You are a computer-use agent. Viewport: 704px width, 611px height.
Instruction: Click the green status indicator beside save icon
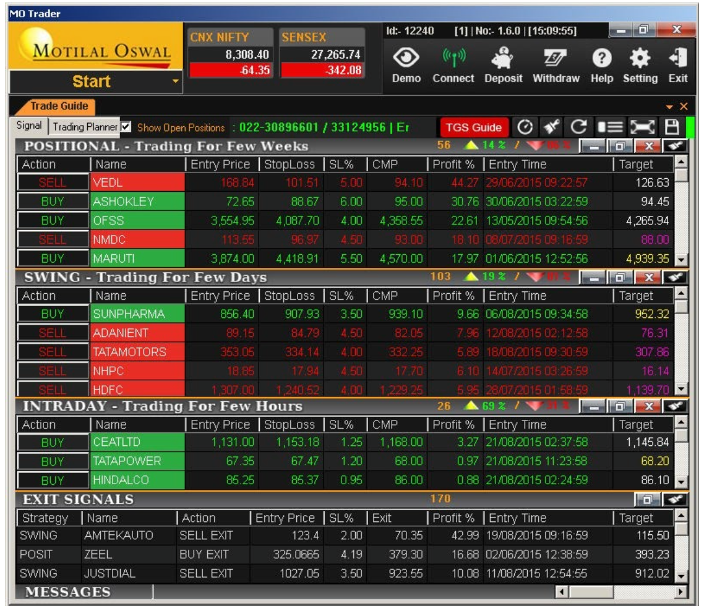(689, 127)
